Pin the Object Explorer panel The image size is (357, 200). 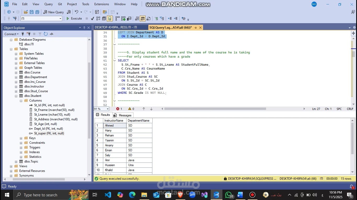point(84,28)
